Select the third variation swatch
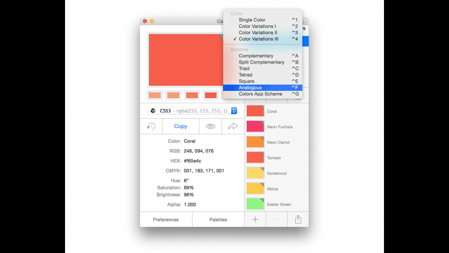The height and width of the screenshot is (253, 449). point(192,95)
